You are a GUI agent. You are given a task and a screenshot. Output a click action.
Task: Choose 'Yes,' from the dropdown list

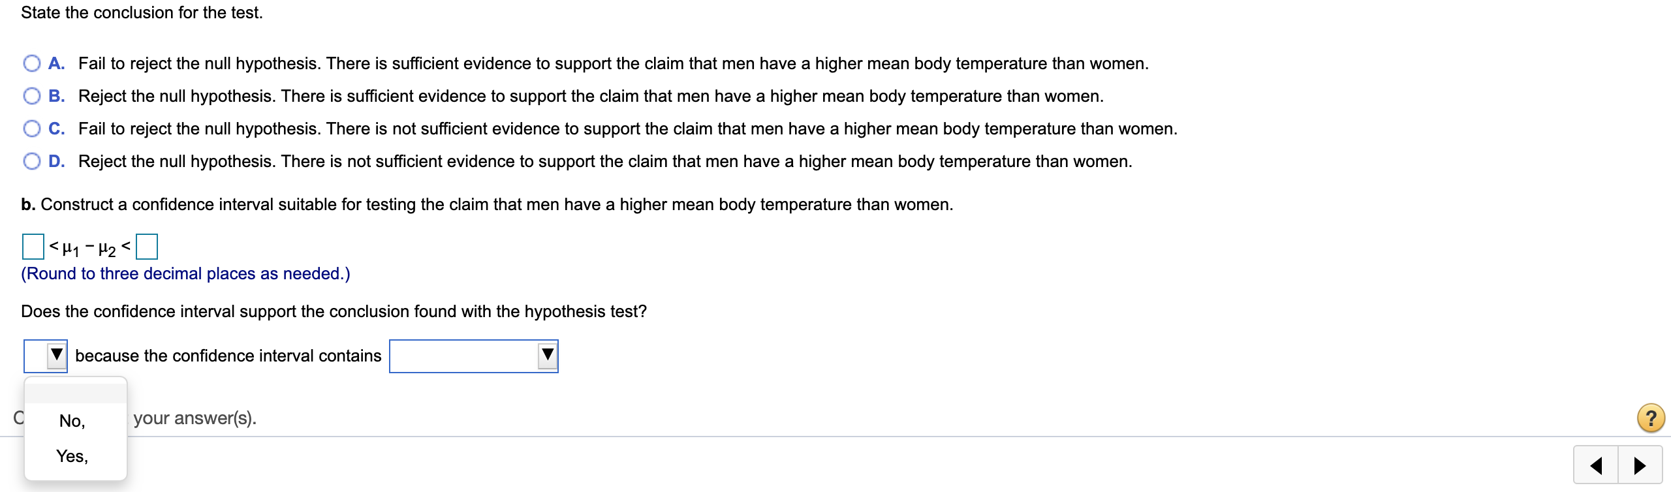coord(72,457)
